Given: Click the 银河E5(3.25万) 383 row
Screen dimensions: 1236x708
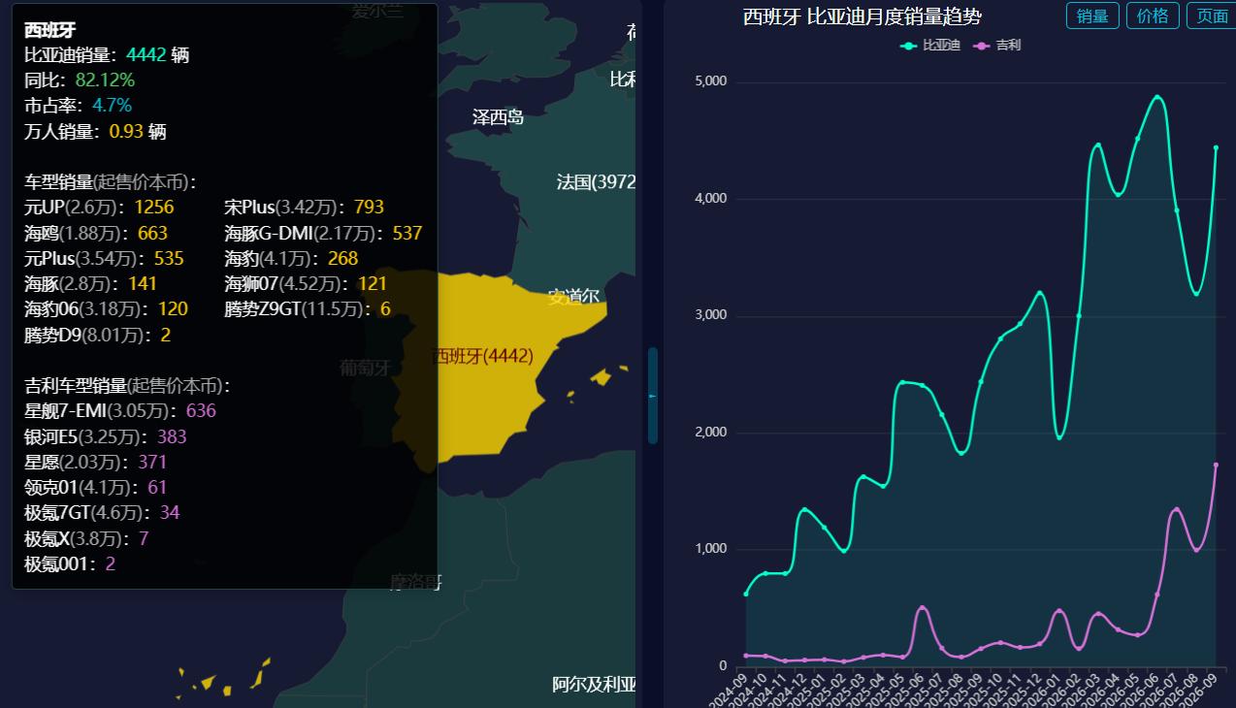Looking at the screenshot, I should coord(105,436).
